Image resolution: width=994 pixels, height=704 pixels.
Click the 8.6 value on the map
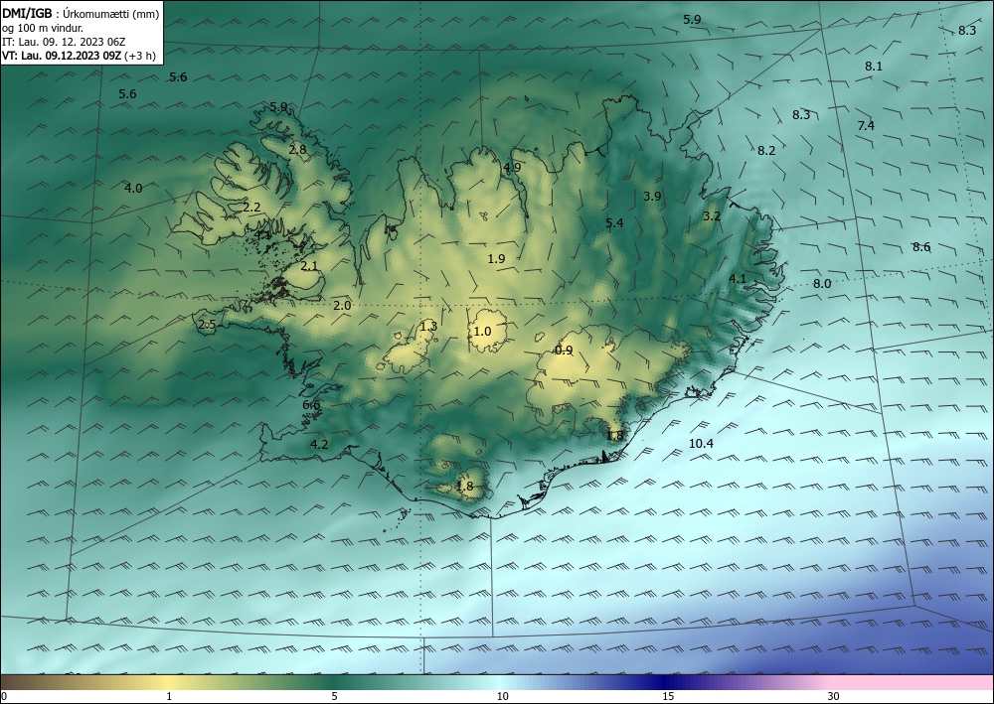(x=921, y=247)
